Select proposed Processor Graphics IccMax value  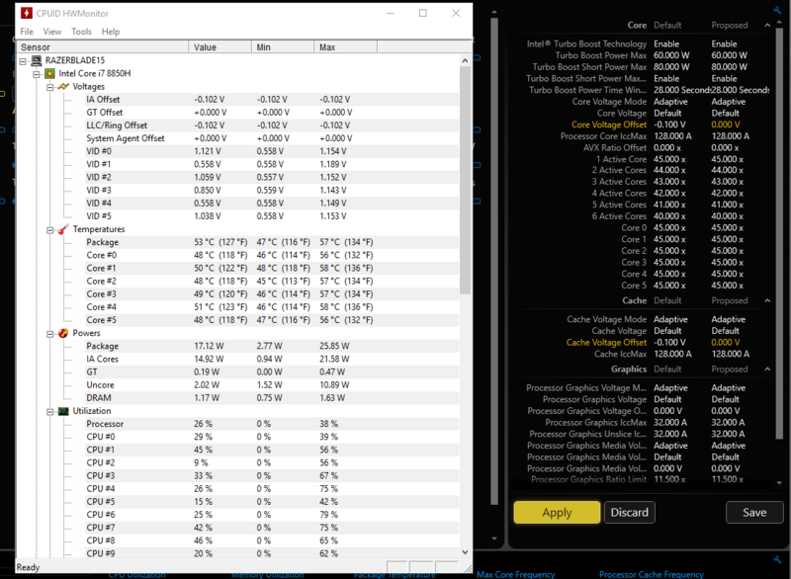point(728,422)
